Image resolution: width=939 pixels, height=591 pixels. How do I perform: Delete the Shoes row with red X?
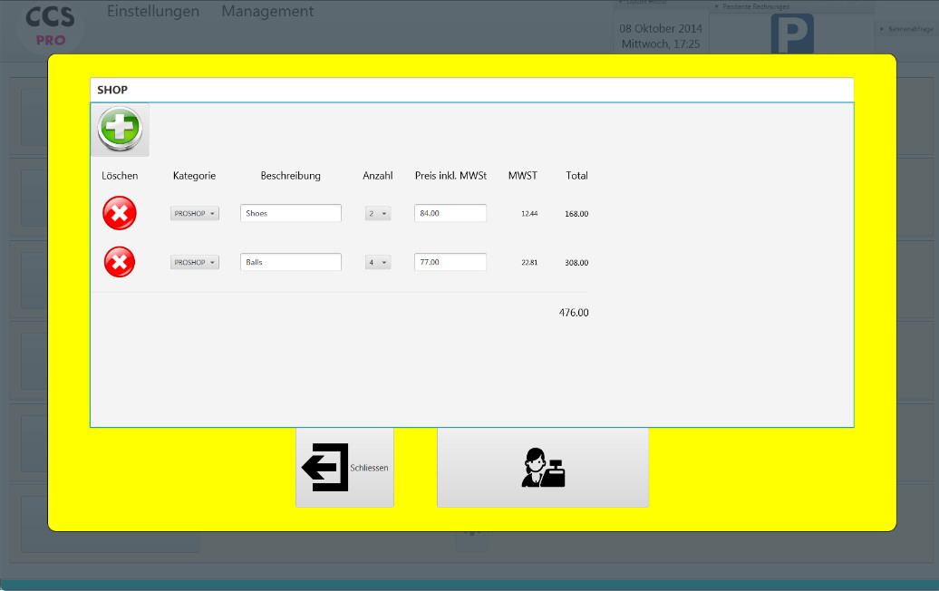(120, 214)
